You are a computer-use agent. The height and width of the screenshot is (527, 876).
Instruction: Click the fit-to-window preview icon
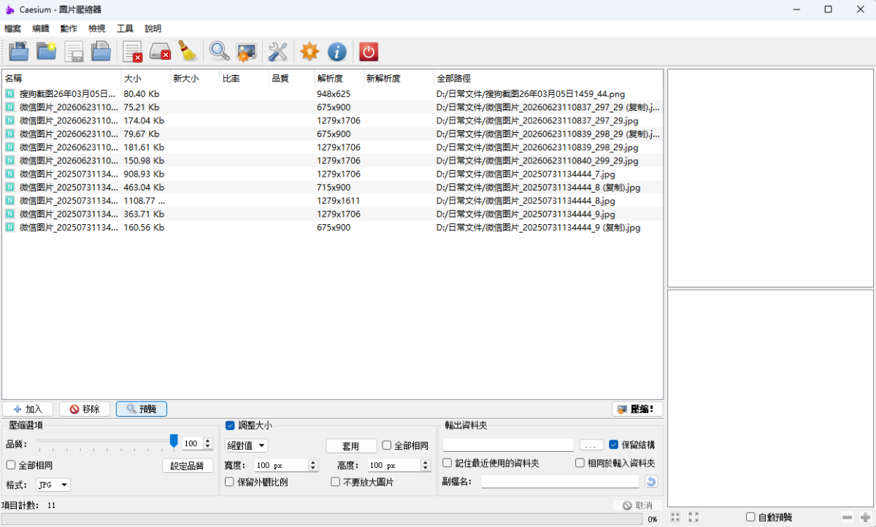(x=693, y=517)
